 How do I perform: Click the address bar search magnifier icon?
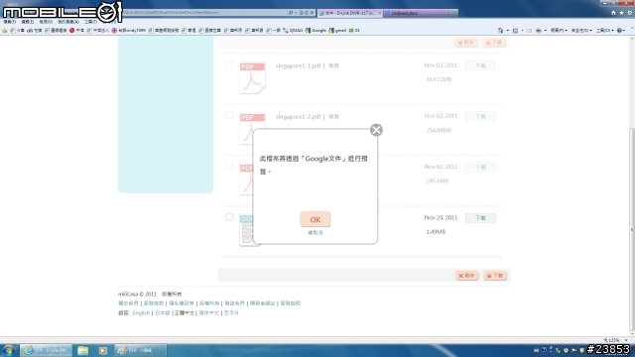[x=291, y=13]
